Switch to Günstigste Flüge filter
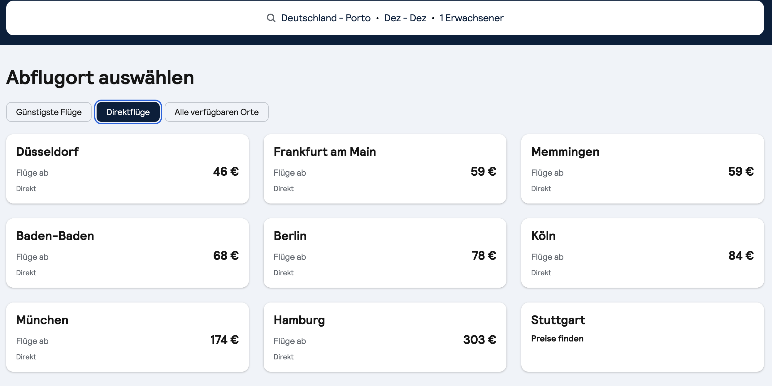 pyautogui.click(x=49, y=112)
